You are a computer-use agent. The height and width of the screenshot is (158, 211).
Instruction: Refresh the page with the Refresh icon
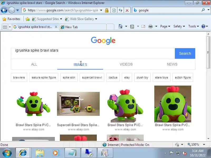point(121,10)
